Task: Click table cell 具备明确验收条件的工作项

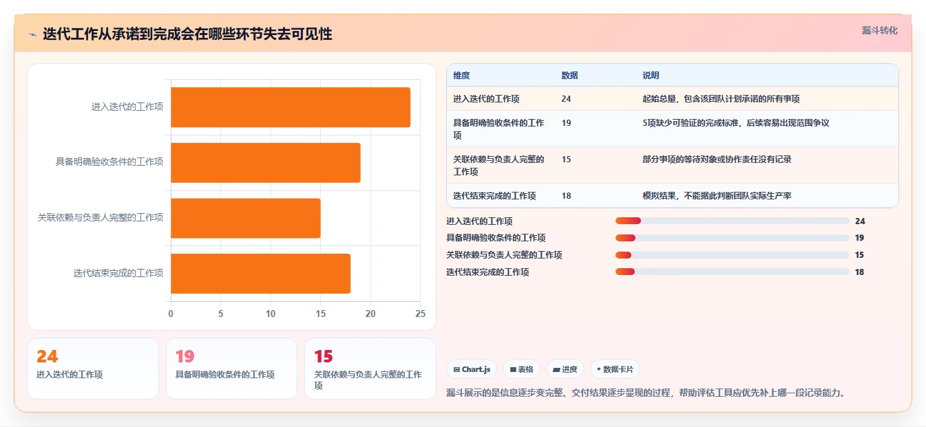Action: tap(499, 129)
